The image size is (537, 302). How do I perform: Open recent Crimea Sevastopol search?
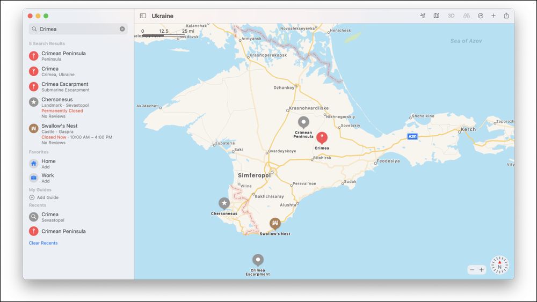point(78,217)
